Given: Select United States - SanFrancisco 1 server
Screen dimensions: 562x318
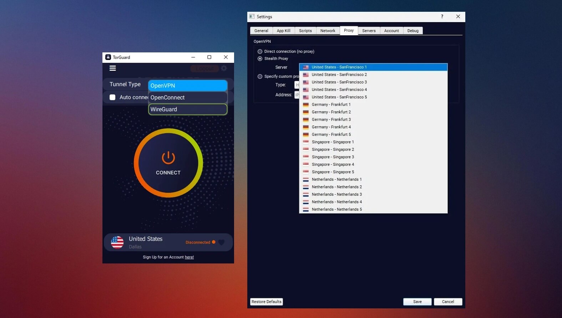Looking at the screenshot, I should pos(373,67).
